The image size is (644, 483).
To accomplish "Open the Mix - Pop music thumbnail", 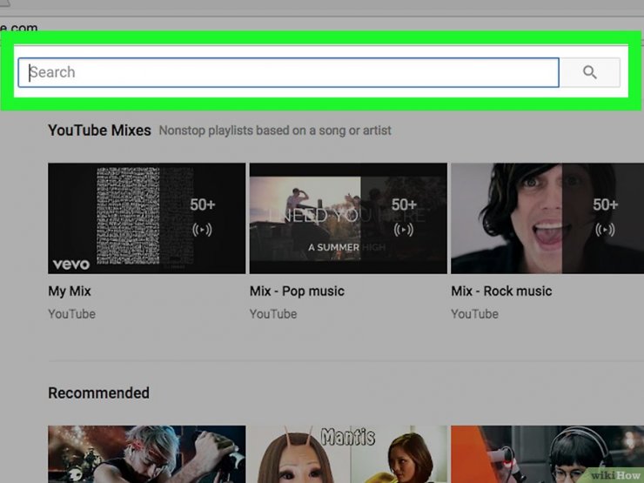I will coord(348,218).
